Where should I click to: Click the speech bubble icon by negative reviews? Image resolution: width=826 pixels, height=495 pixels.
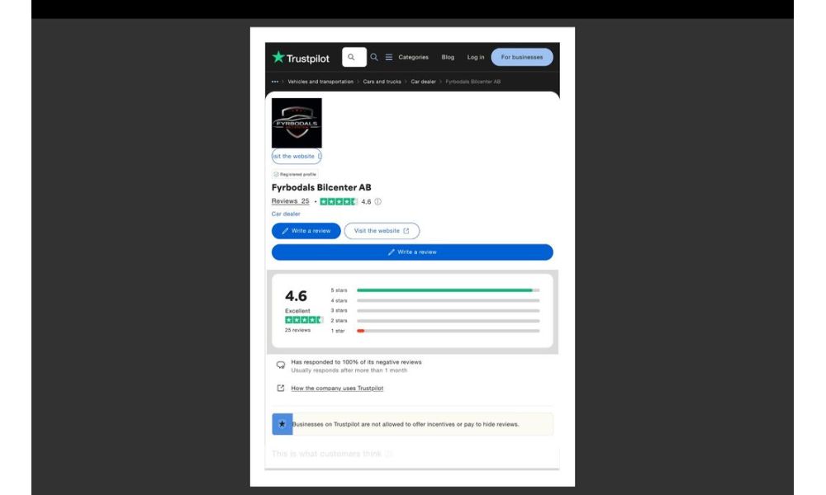[281, 365]
